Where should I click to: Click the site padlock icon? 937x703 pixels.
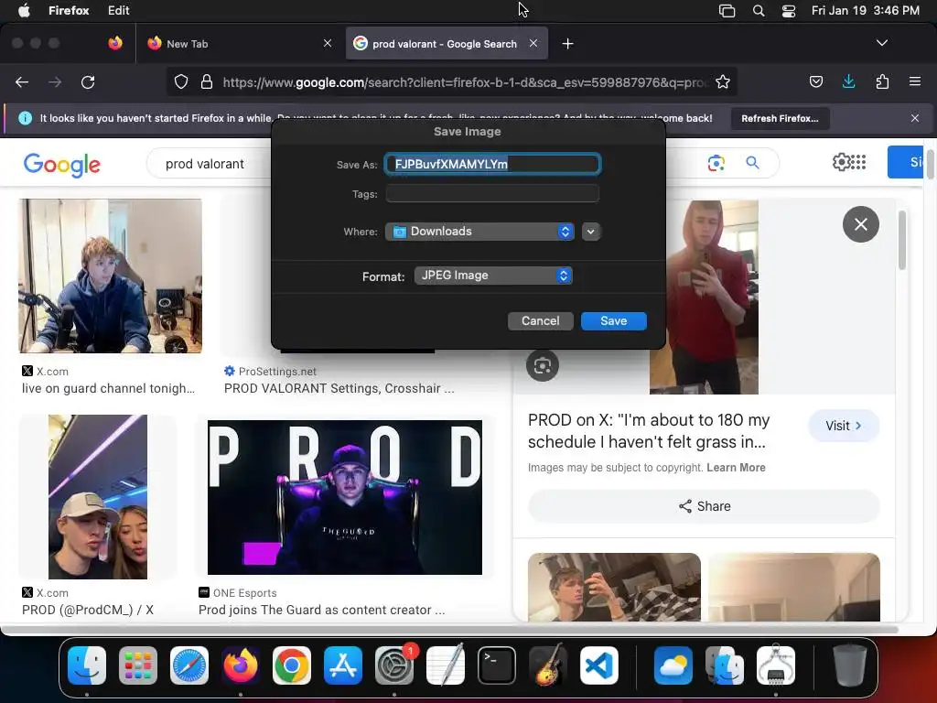pyautogui.click(x=207, y=81)
